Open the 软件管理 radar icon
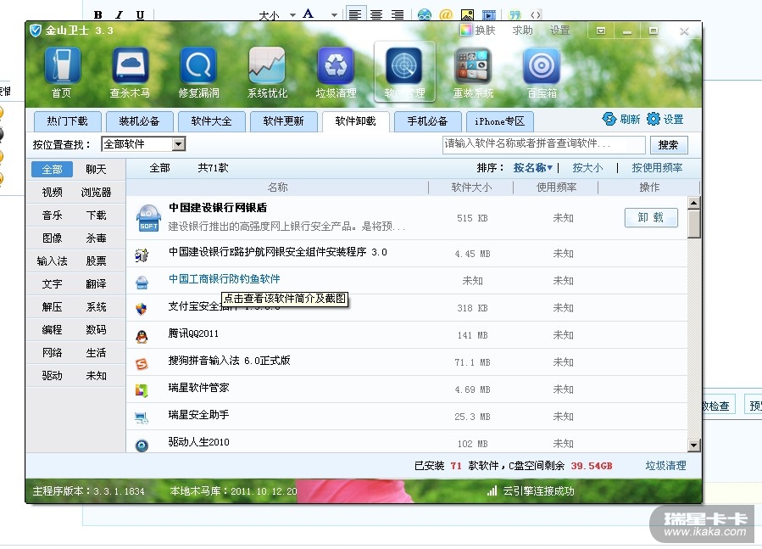This screenshot has width=762, height=549. (403, 65)
